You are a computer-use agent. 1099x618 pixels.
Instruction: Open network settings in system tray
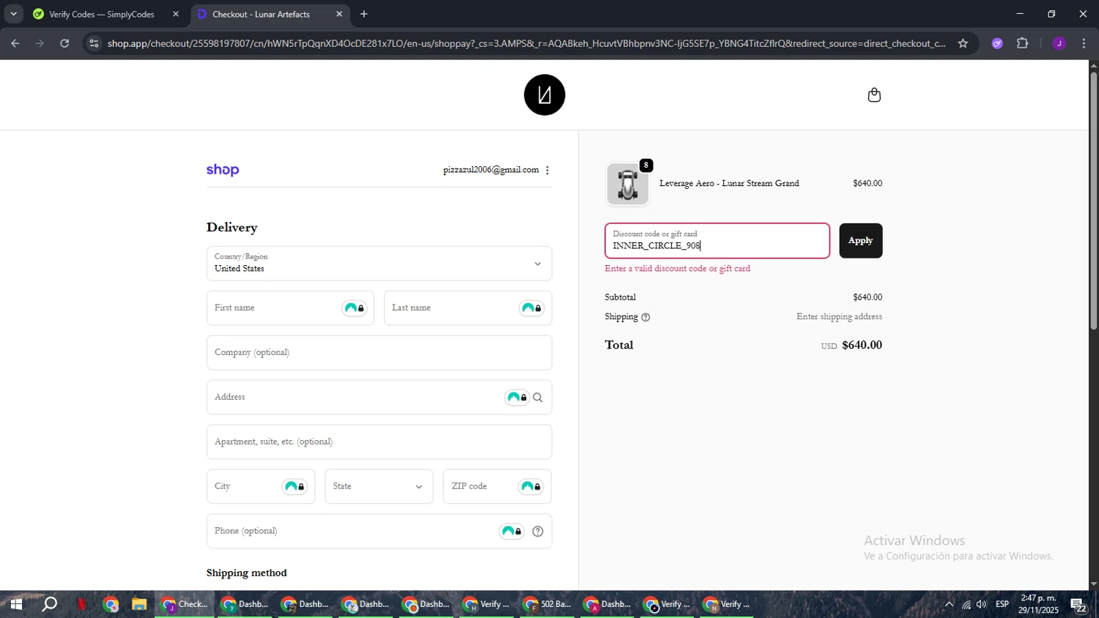click(966, 605)
